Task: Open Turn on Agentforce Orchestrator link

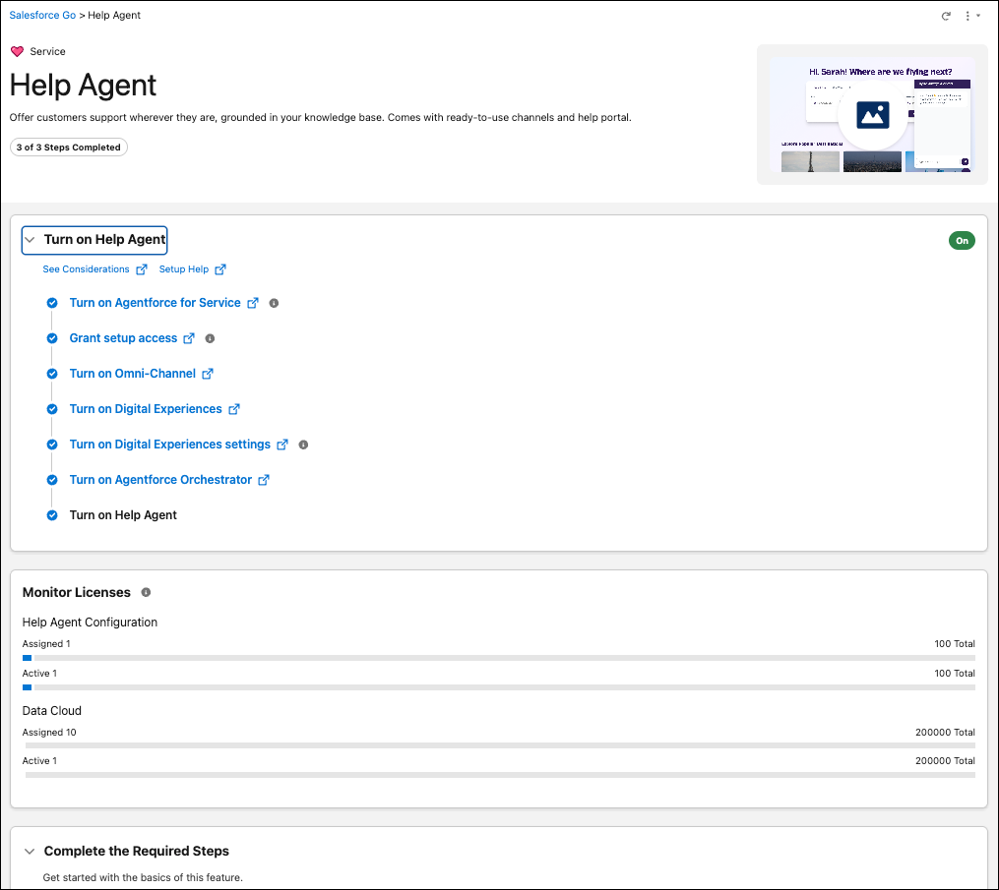Action: (x=160, y=479)
